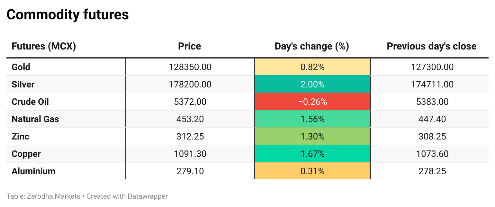Select the Silver row label
The image size is (495, 207).
23,85
